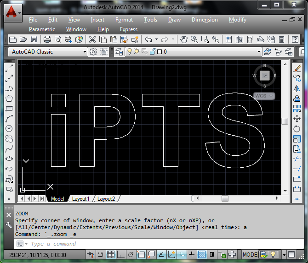The width and height of the screenshot is (308, 263).
Task: Click Clean Screen button in status bar
Action: [x=291, y=255]
